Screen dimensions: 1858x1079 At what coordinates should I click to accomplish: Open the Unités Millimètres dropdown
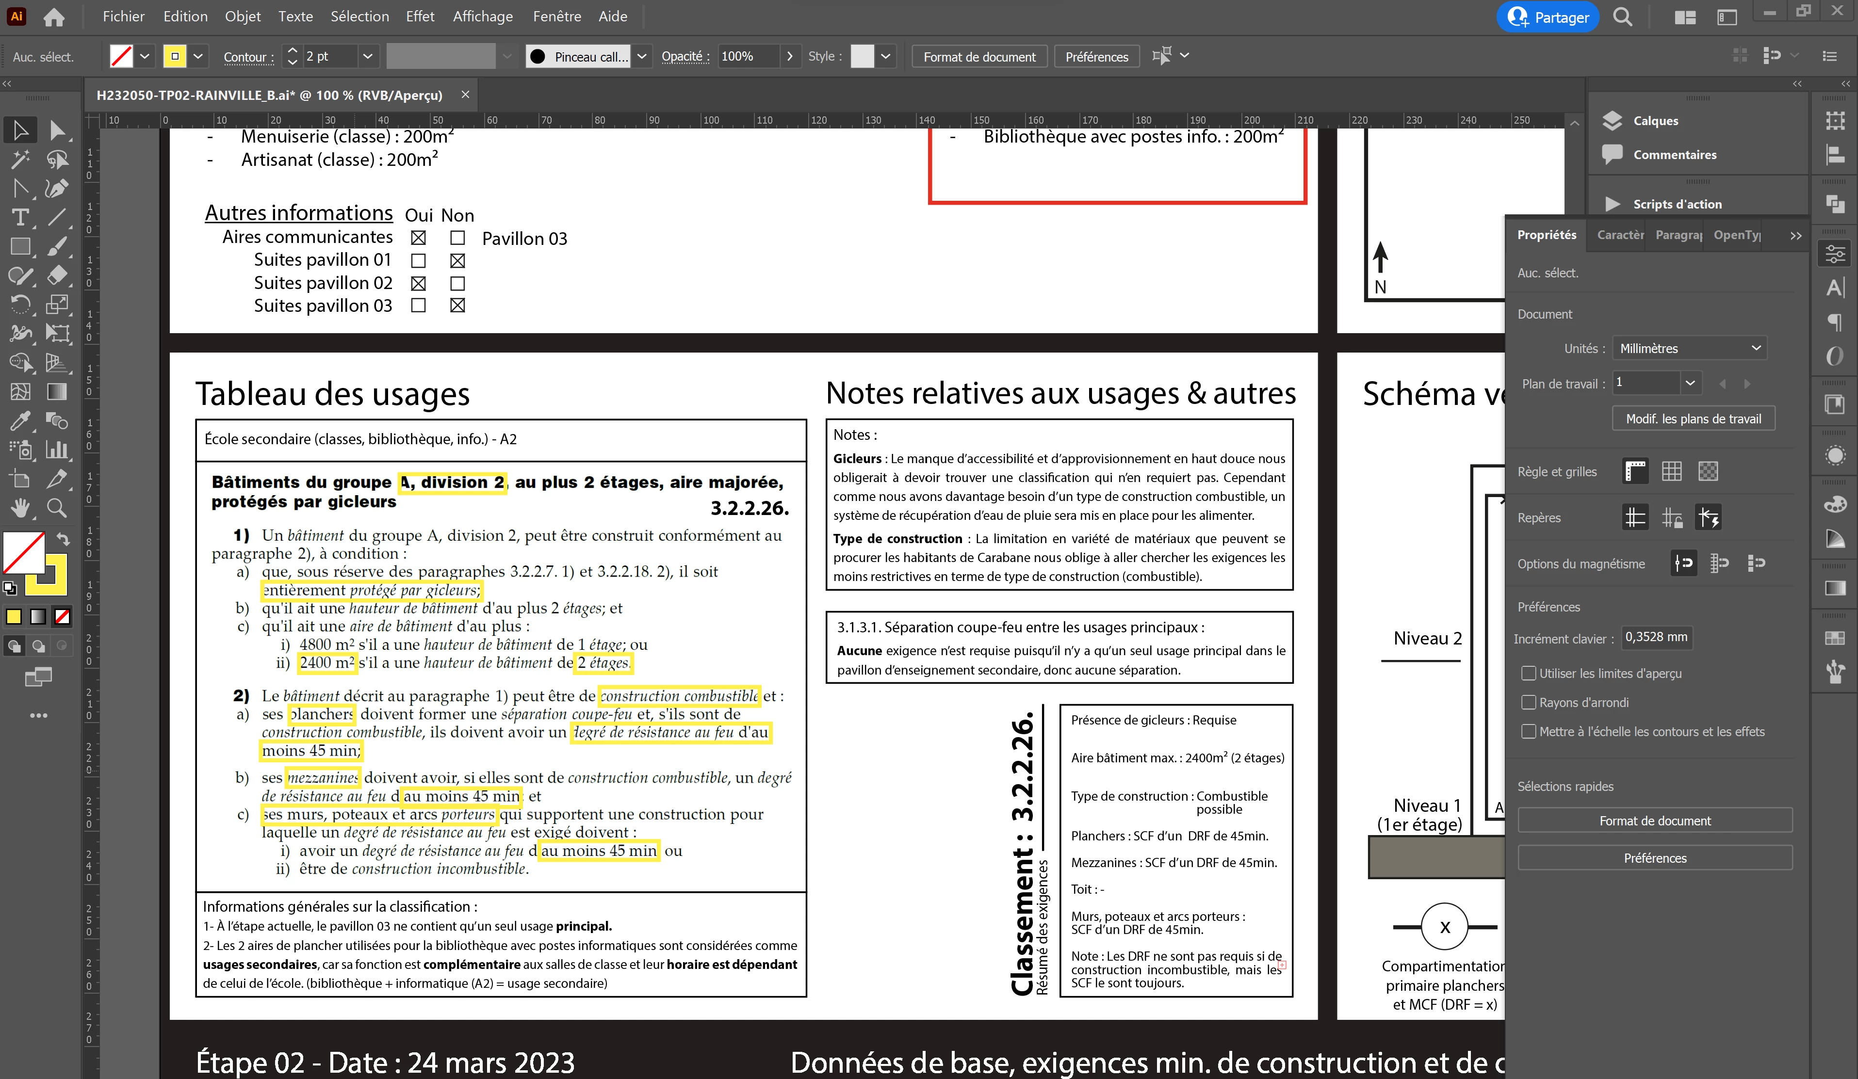pos(1689,348)
